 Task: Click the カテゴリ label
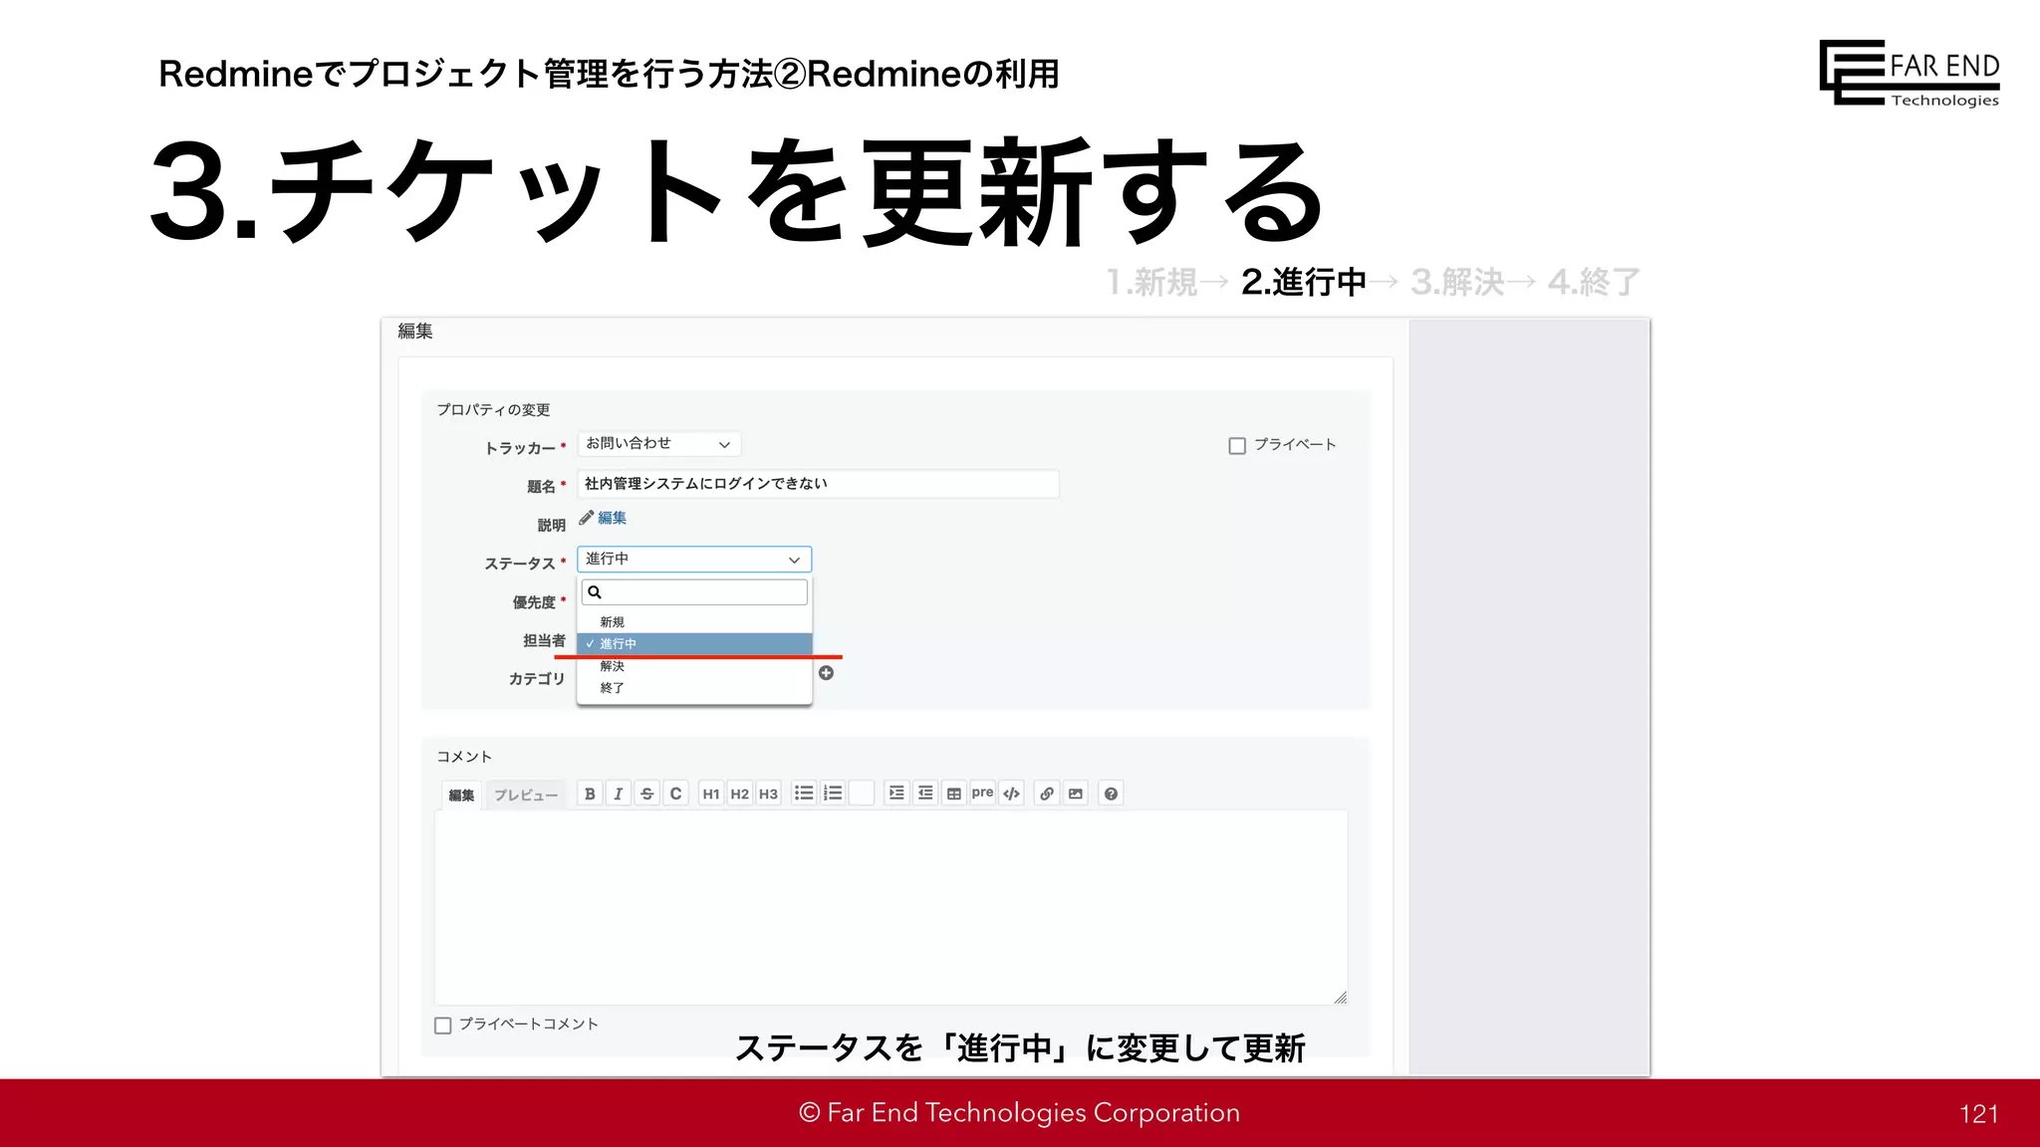[x=537, y=679]
